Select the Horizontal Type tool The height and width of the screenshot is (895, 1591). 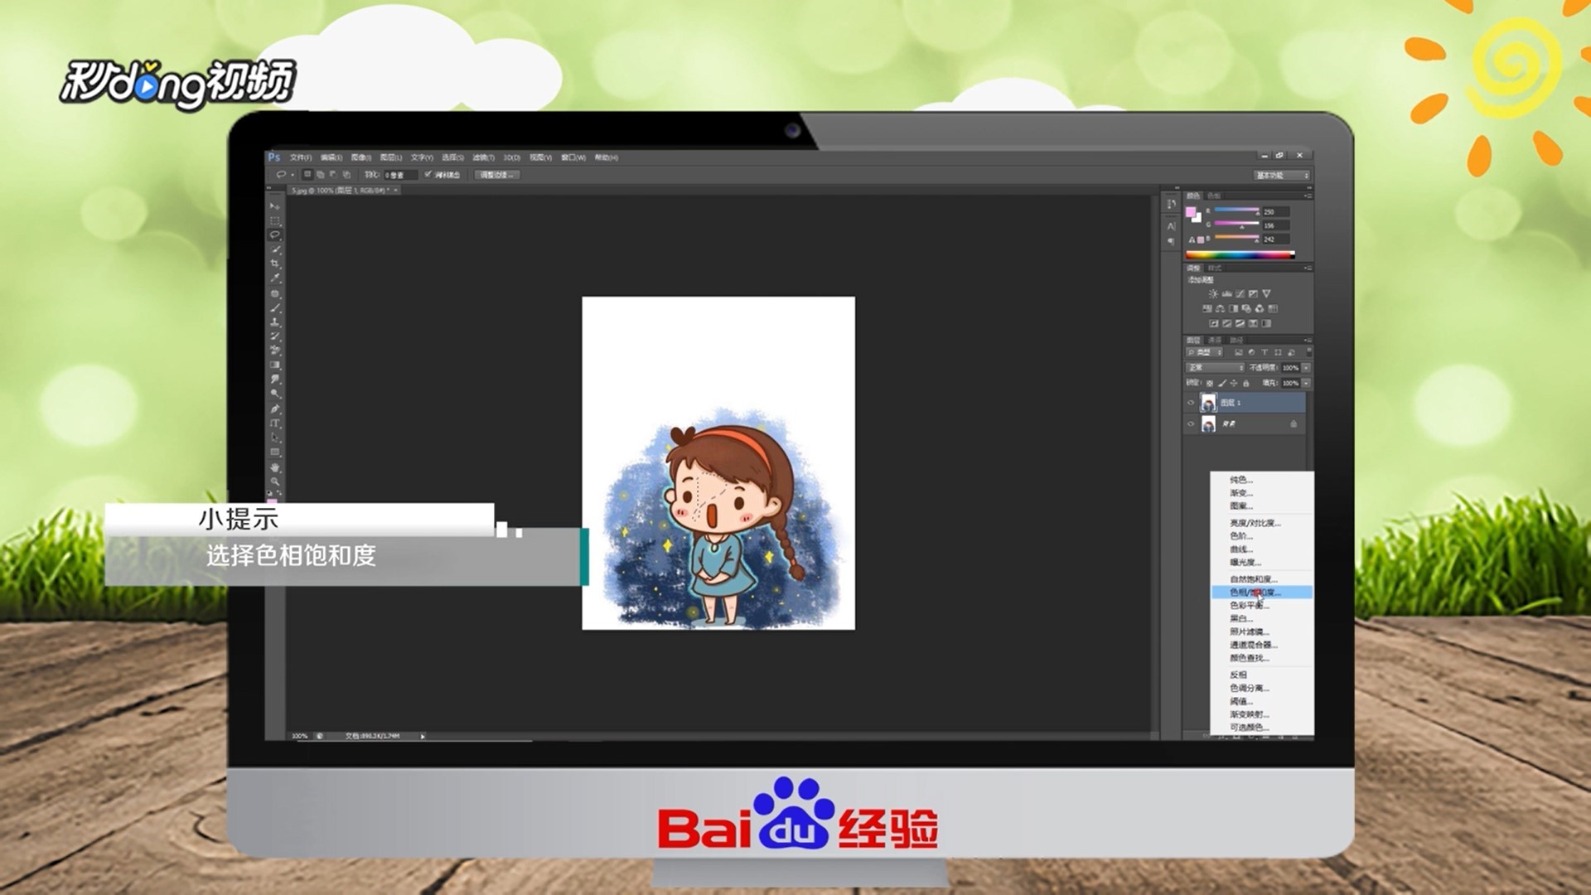point(275,423)
